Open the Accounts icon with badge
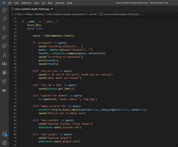The image size is (178, 147). [x=5, y=134]
